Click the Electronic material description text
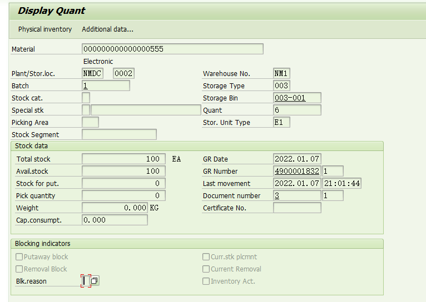The image size is (426, 302). [98, 61]
